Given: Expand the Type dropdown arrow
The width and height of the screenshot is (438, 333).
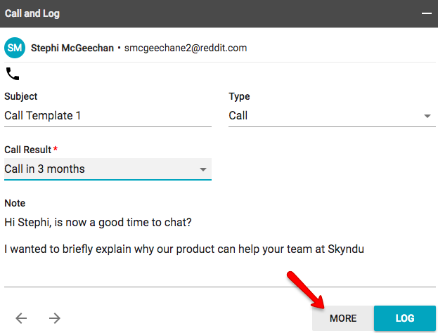Looking at the screenshot, I should (427, 116).
